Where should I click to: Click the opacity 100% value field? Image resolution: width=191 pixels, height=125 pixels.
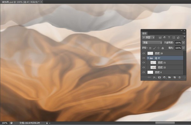(x=178, y=43)
